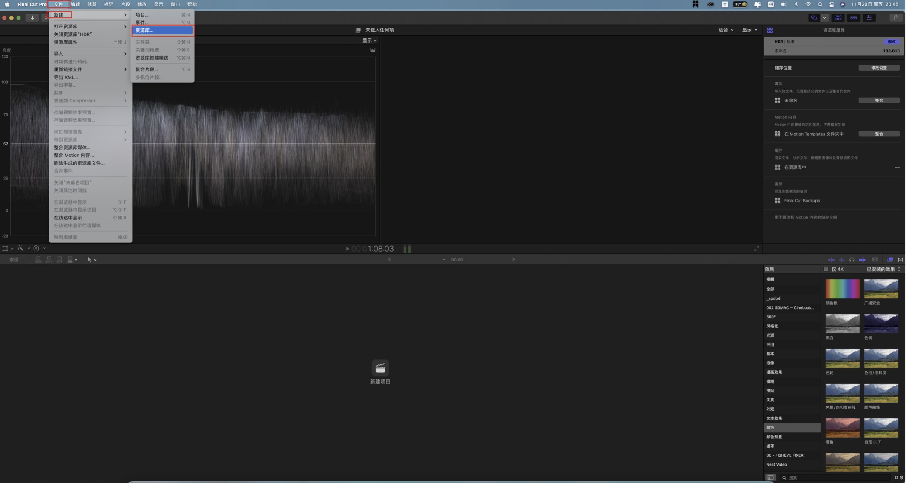Click the clip appearance filmstrip icon
Image resolution: width=906 pixels, height=483 pixels.
(875, 260)
